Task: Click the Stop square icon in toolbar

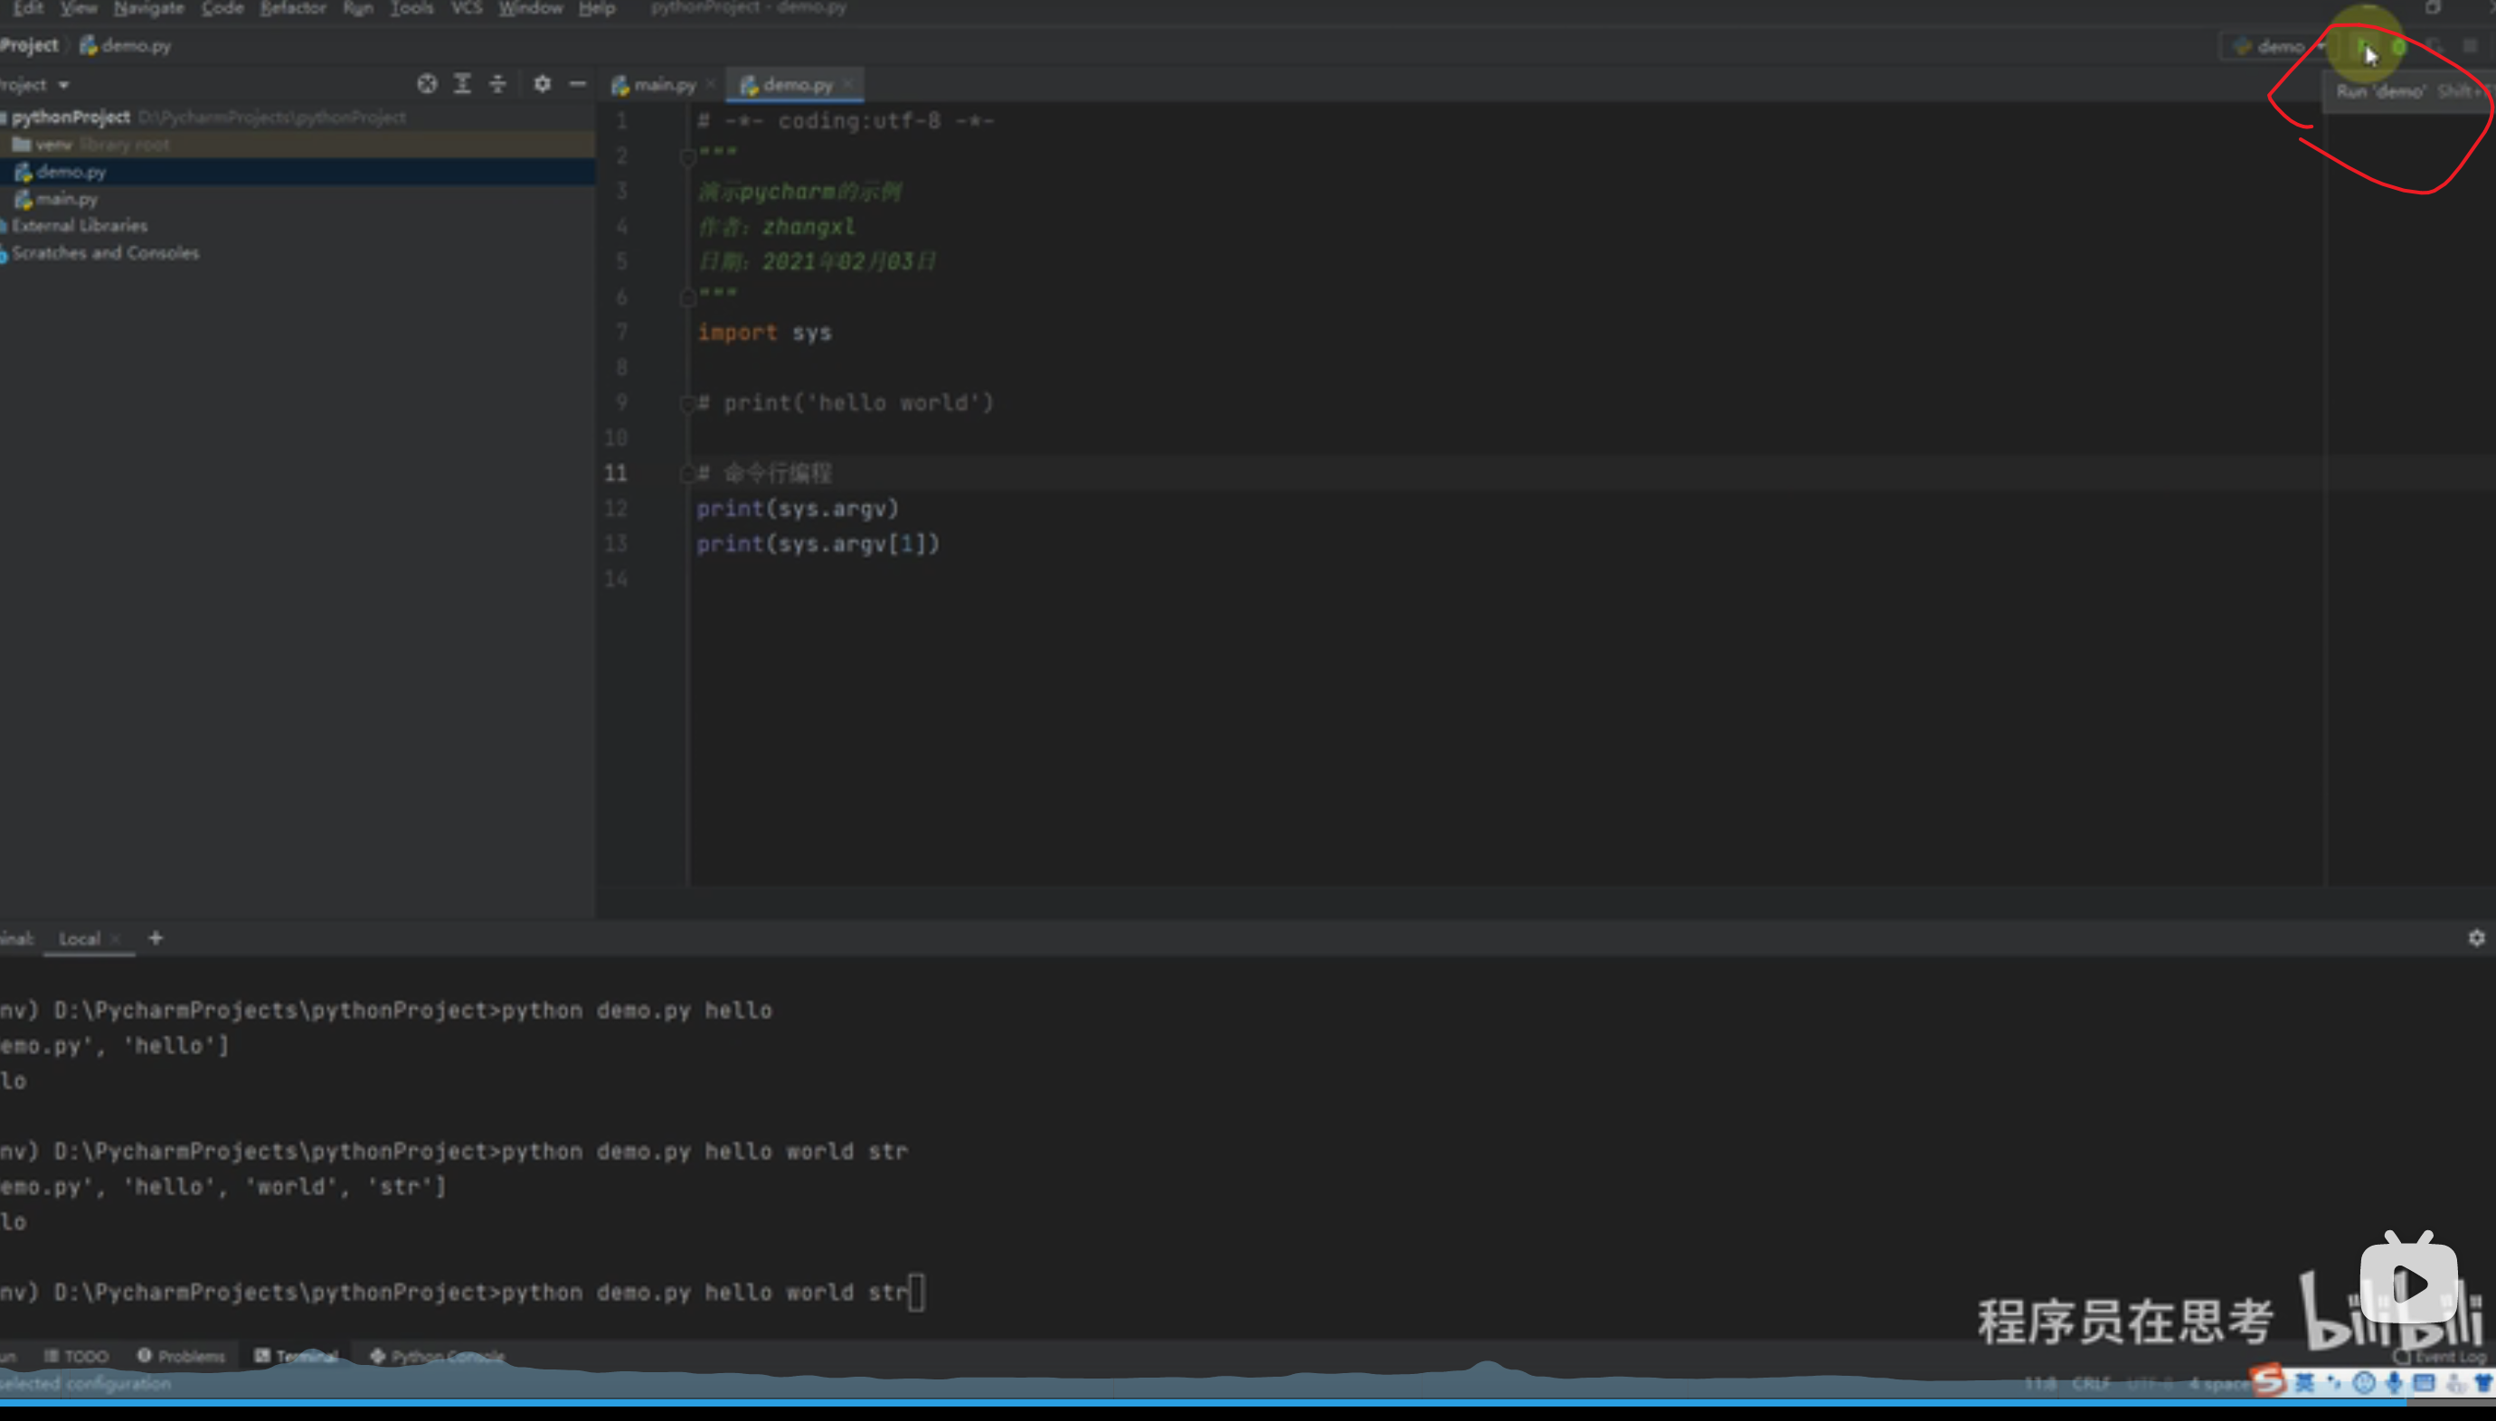Action: click(2471, 47)
